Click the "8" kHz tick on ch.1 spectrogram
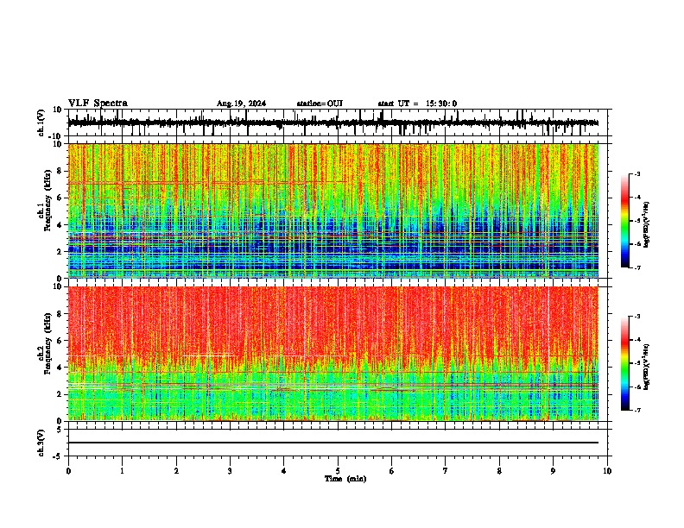The width and height of the screenshot is (684, 528). [60, 171]
